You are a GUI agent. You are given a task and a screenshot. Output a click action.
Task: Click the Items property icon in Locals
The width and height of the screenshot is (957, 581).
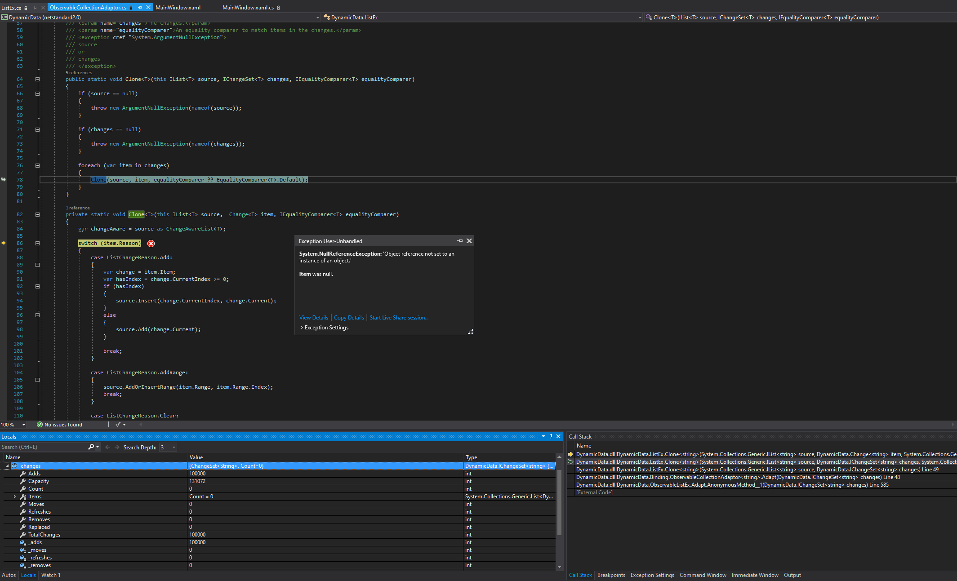pyautogui.click(x=23, y=497)
